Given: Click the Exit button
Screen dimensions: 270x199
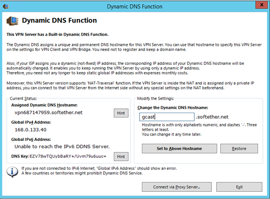Looking at the screenshot, I should (239, 187).
